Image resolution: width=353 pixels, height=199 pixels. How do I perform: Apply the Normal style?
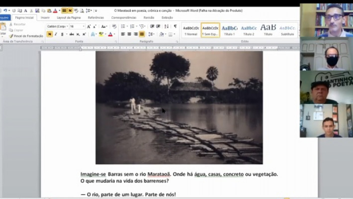(x=191, y=30)
